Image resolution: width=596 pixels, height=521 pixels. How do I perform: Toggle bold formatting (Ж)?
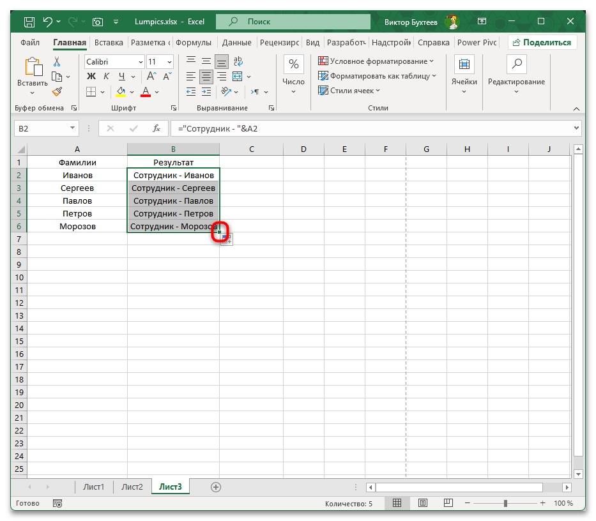click(90, 77)
